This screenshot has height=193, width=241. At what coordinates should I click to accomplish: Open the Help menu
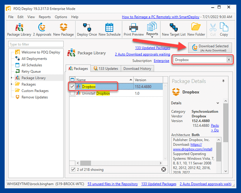pyautogui.click(x=75, y=17)
